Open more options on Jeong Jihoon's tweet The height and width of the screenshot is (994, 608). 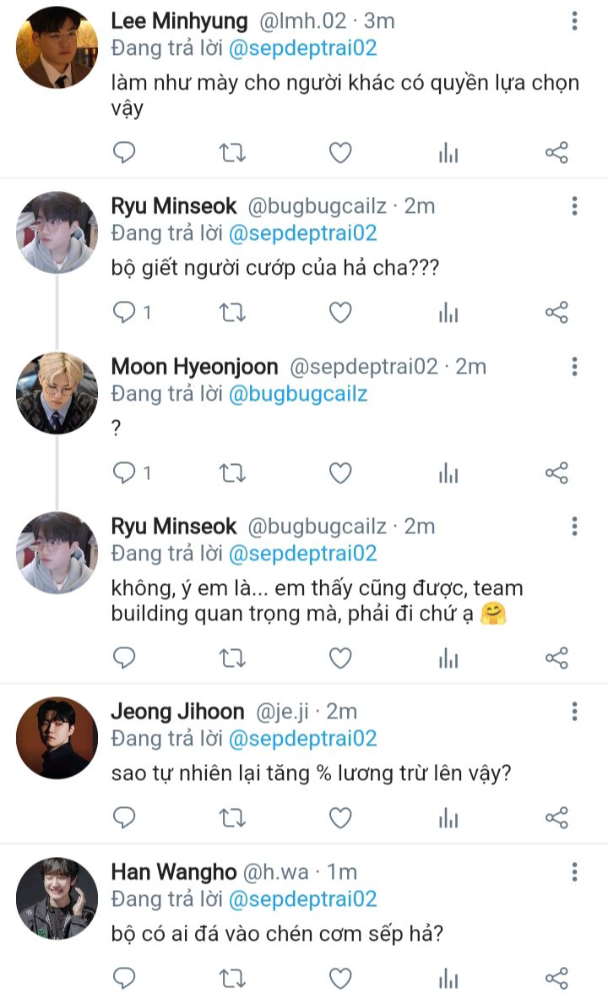pyautogui.click(x=574, y=712)
